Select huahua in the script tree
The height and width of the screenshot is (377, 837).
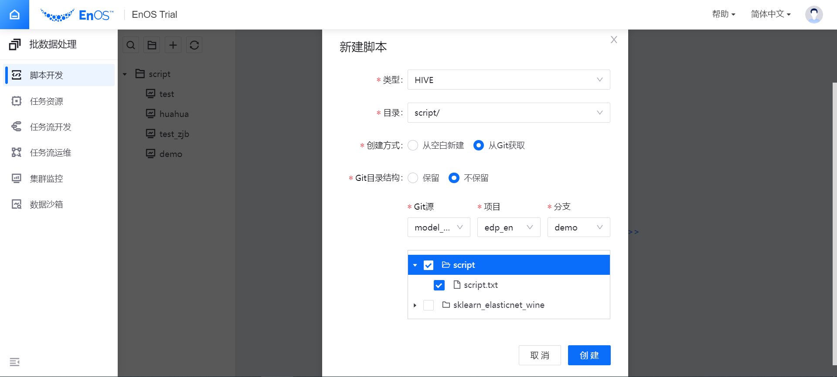click(x=174, y=114)
